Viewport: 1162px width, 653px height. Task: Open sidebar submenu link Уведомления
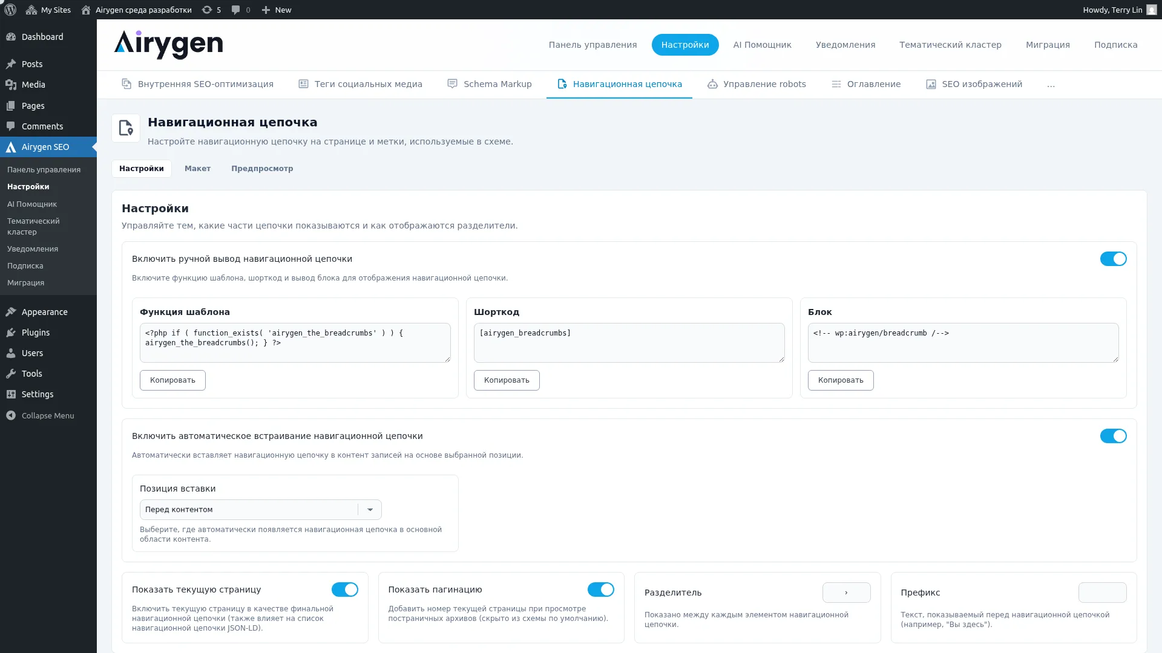pyautogui.click(x=33, y=249)
